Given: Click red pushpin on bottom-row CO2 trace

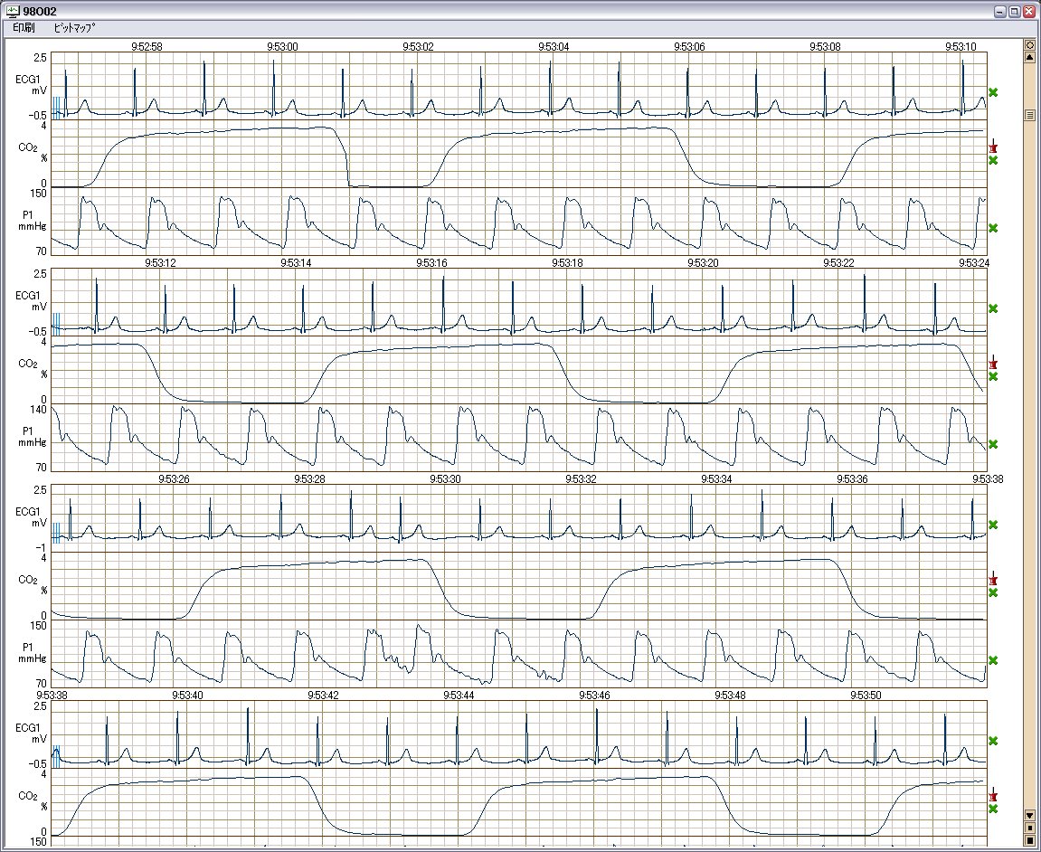Looking at the screenshot, I should pyautogui.click(x=993, y=794).
